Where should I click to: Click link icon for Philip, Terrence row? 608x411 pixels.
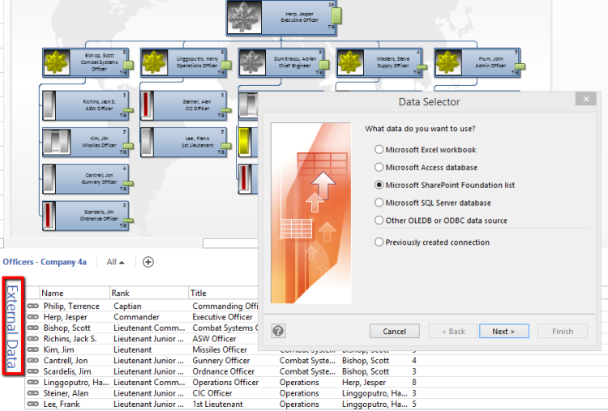coord(33,306)
